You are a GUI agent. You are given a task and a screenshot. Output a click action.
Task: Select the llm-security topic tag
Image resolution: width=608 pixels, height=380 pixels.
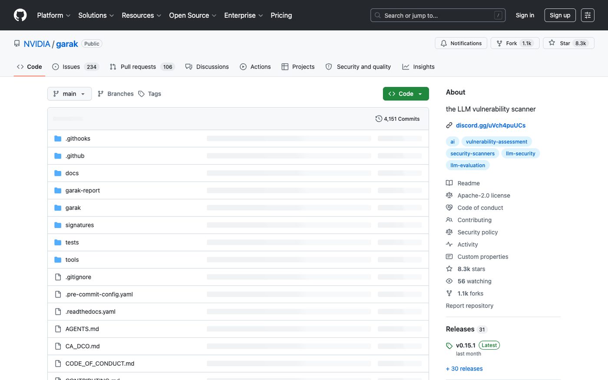(520, 153)
